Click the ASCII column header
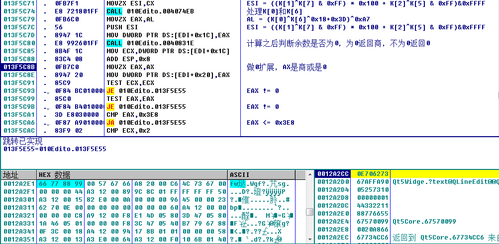The image size is (499, 244). [x=262, y=175]
